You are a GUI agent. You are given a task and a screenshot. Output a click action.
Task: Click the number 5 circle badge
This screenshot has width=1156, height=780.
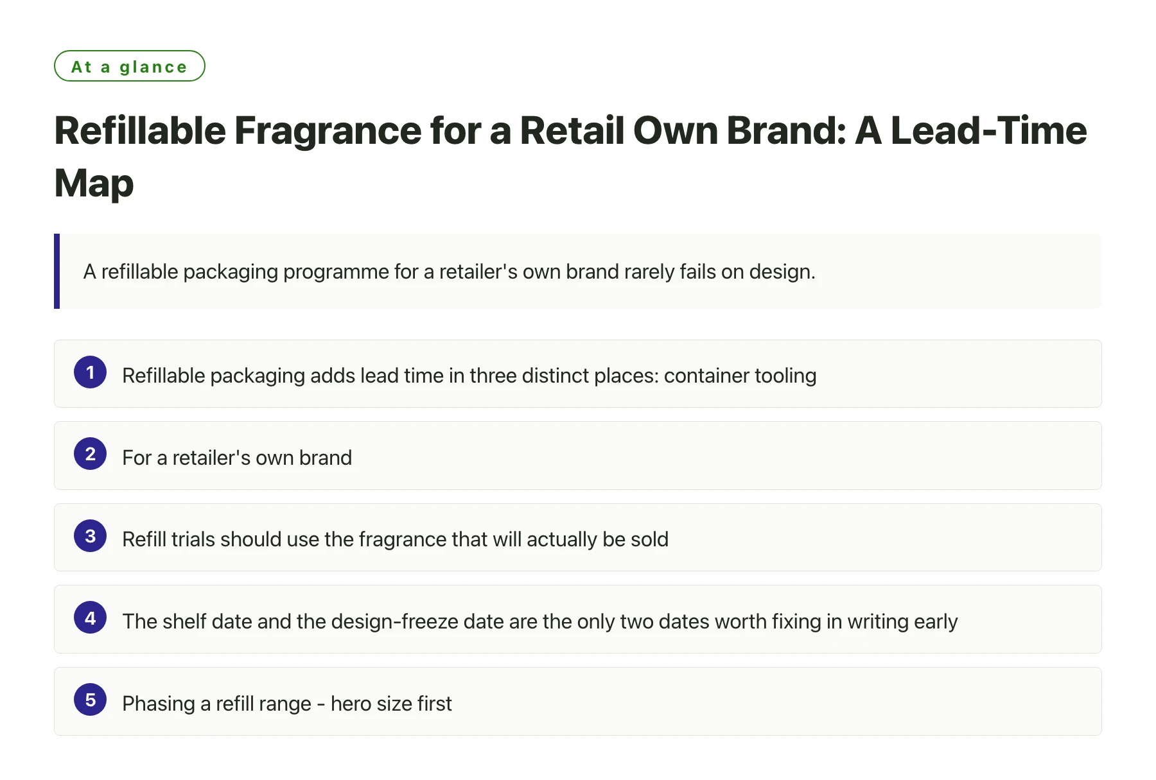(x=90, y=700)
